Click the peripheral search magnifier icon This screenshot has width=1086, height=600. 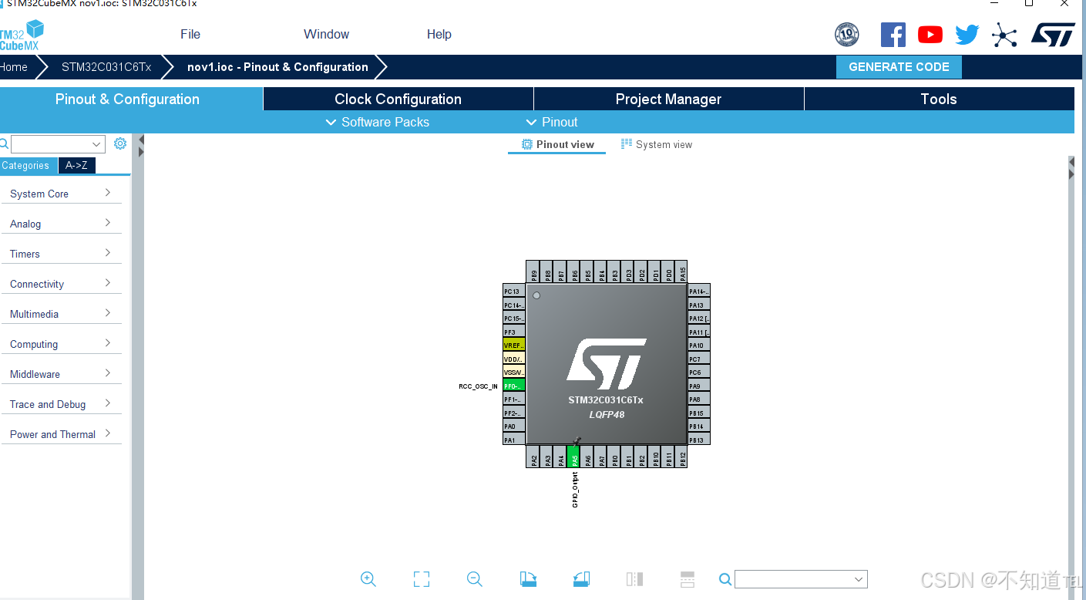tap(4, 143)
